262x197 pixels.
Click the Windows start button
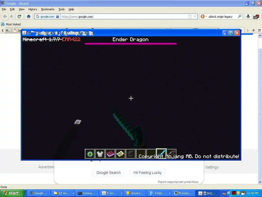(x=12, y=193)
